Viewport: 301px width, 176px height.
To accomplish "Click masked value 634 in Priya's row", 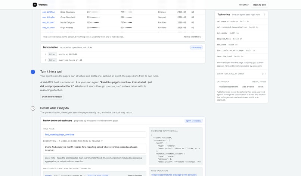I will 126,28.
